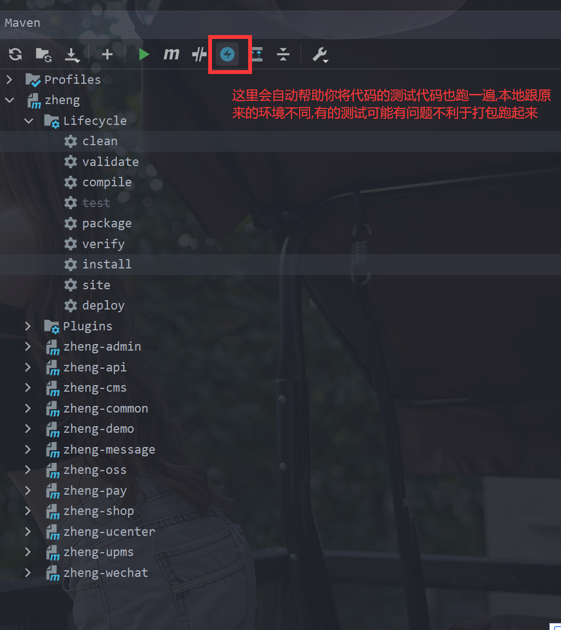
Task: Click the Reload All Maven Projects icon
Action: point(15,54)
